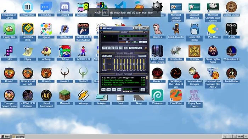The image size is (248, 139).
Task: Open the equalizer PRESETS menu
Action: [x=142, y=56]
